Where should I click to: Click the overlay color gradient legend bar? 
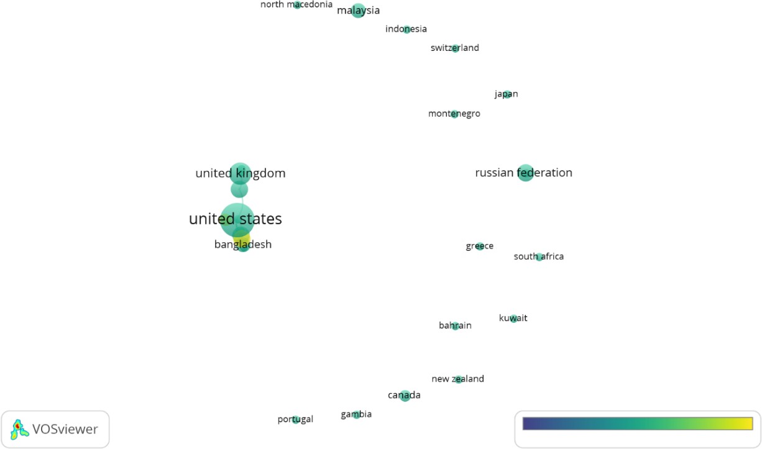[x=638, y=424]
